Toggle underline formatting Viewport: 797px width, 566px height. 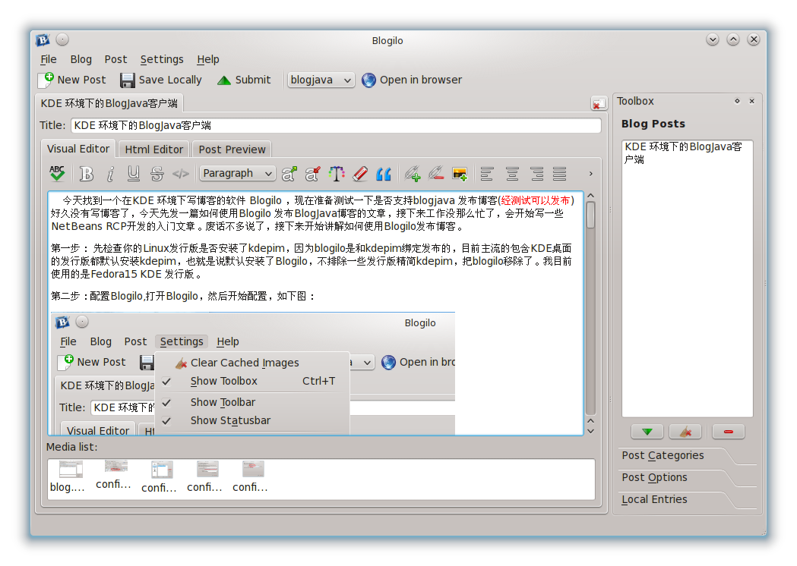[133, 174]
